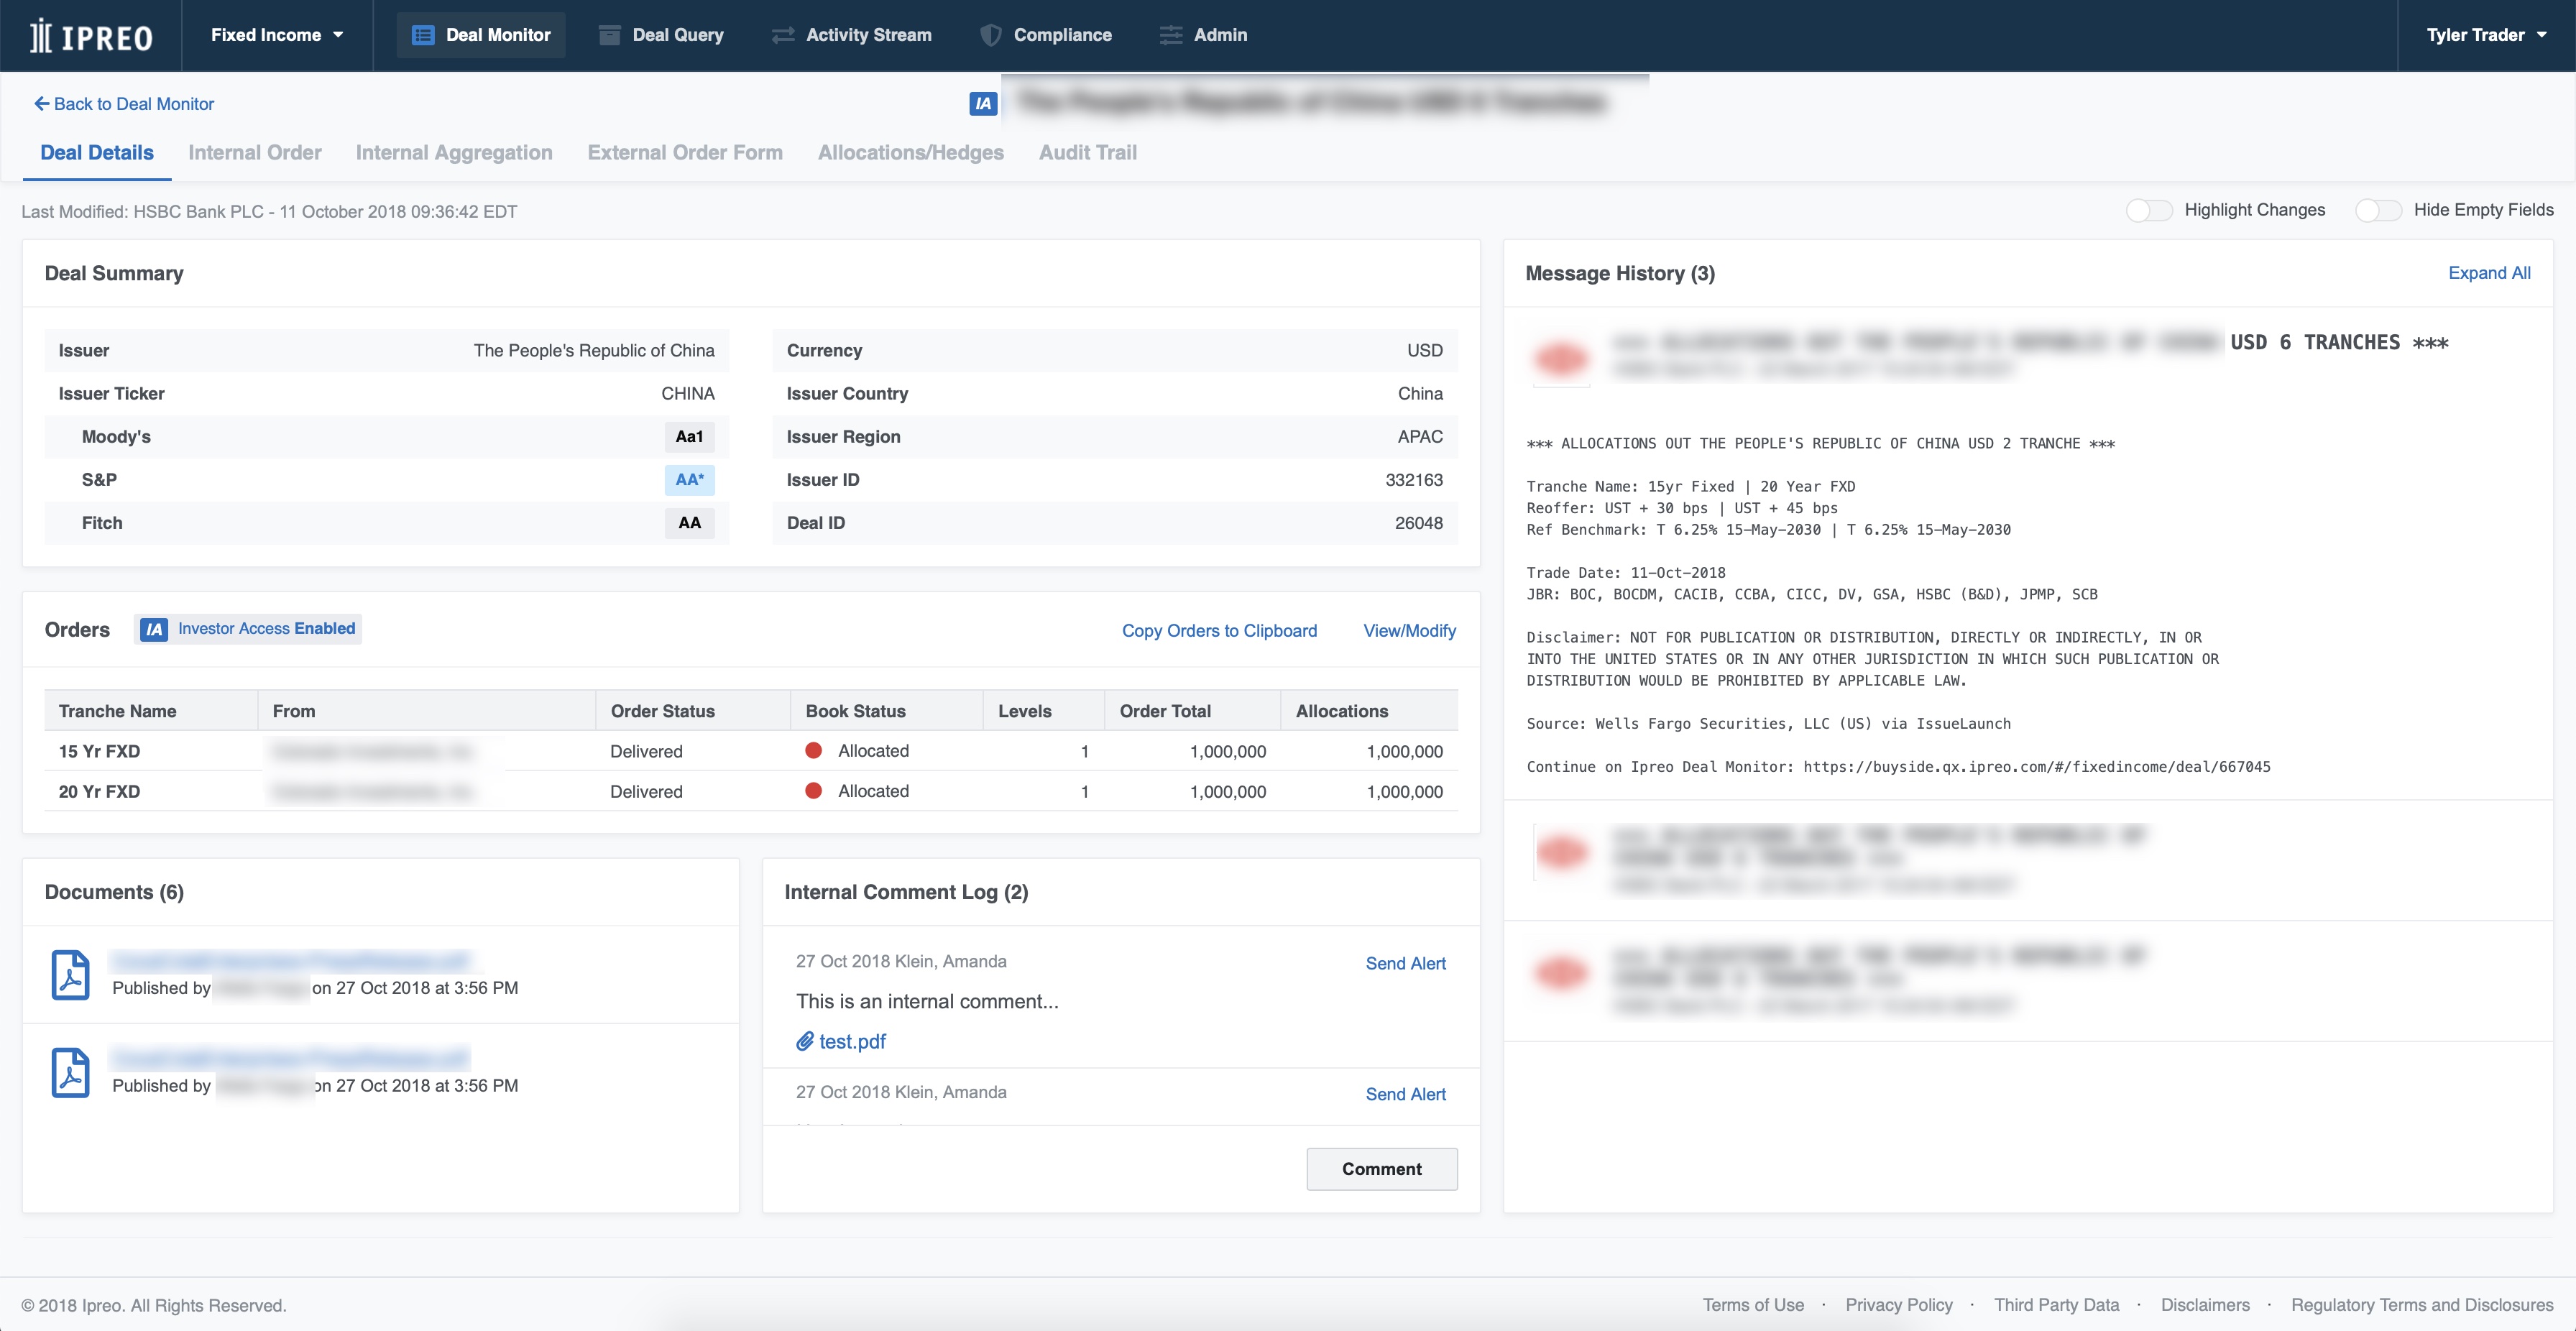Click the Comment button
2576x1331 pixels.
[1381, 1169]
